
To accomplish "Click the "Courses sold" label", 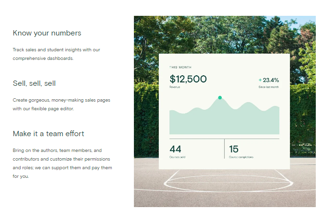I will tap(177, 157).
